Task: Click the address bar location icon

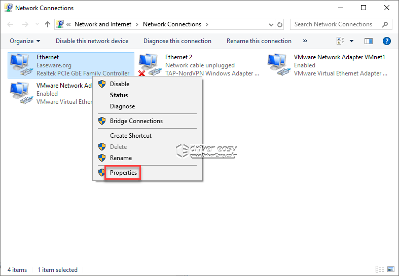Action: point(60,24)
